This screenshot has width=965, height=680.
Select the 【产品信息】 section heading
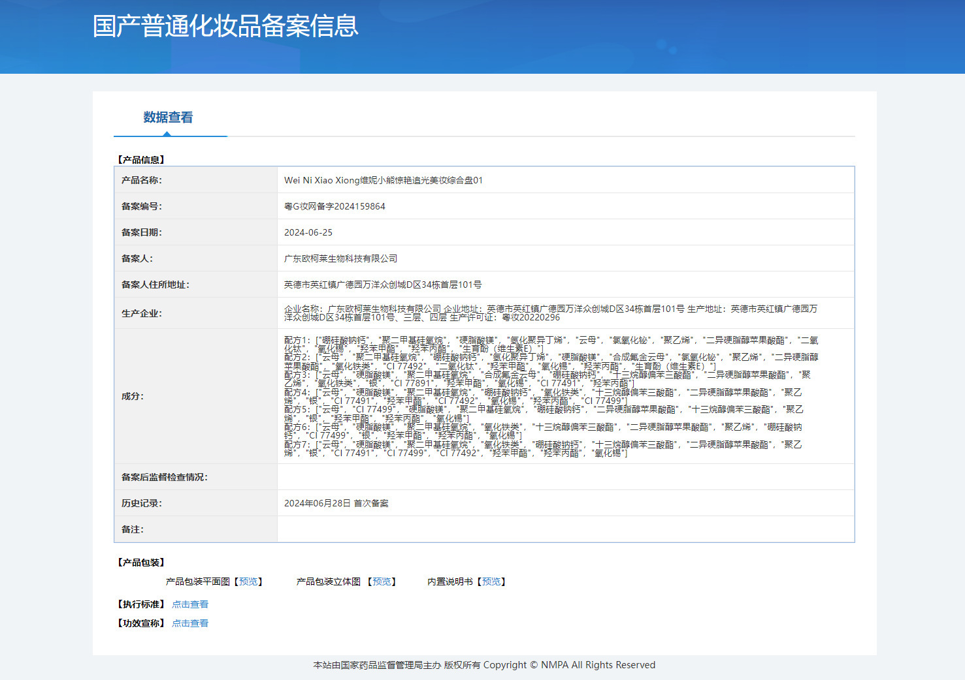[x=140, y=159]
